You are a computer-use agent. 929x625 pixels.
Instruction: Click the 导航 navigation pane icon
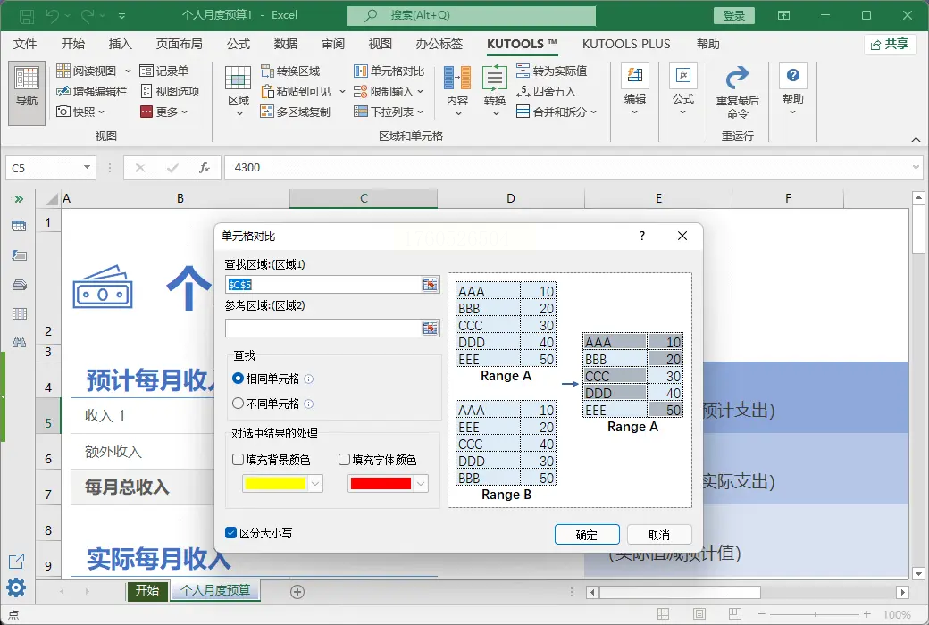pyautogui.click(x=27, y=87)
